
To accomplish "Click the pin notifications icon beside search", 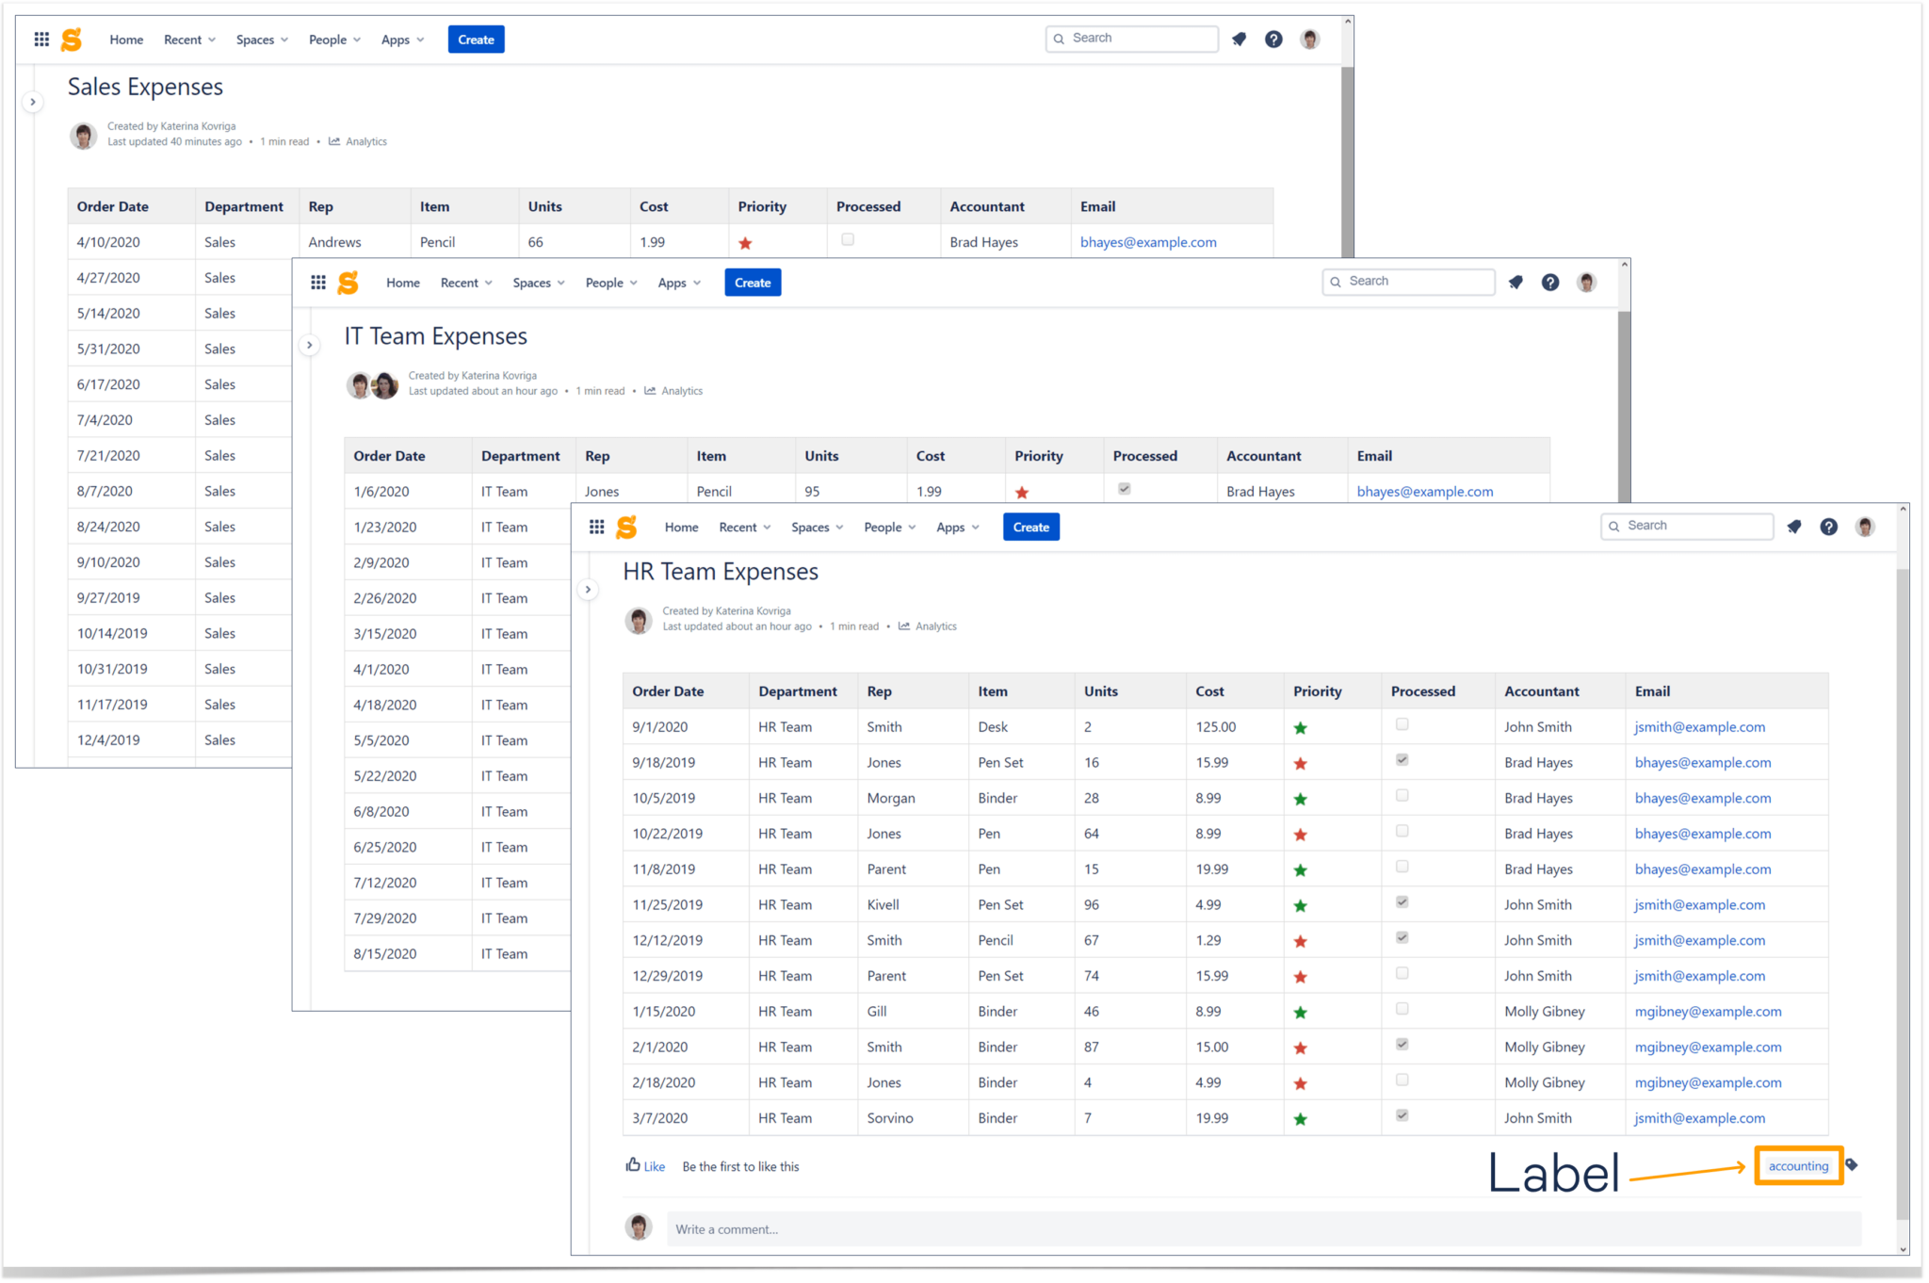I will 1794,527.
